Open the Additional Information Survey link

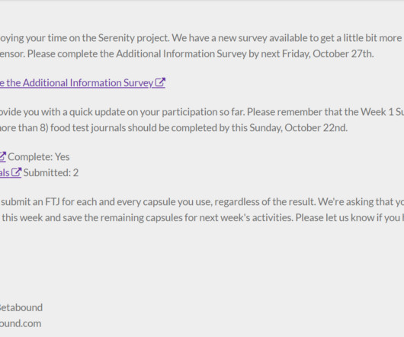pyautogui.click(x=82, y=83)
